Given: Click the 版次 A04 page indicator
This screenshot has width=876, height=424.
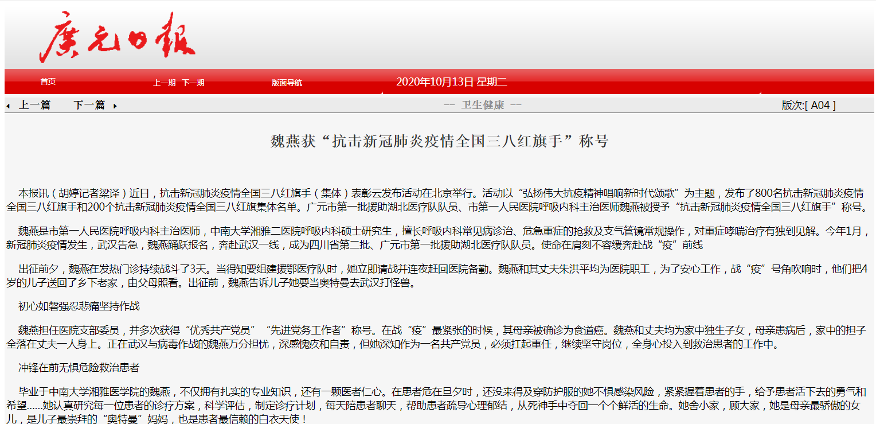Looking at the screenshot, I should 808,105.
